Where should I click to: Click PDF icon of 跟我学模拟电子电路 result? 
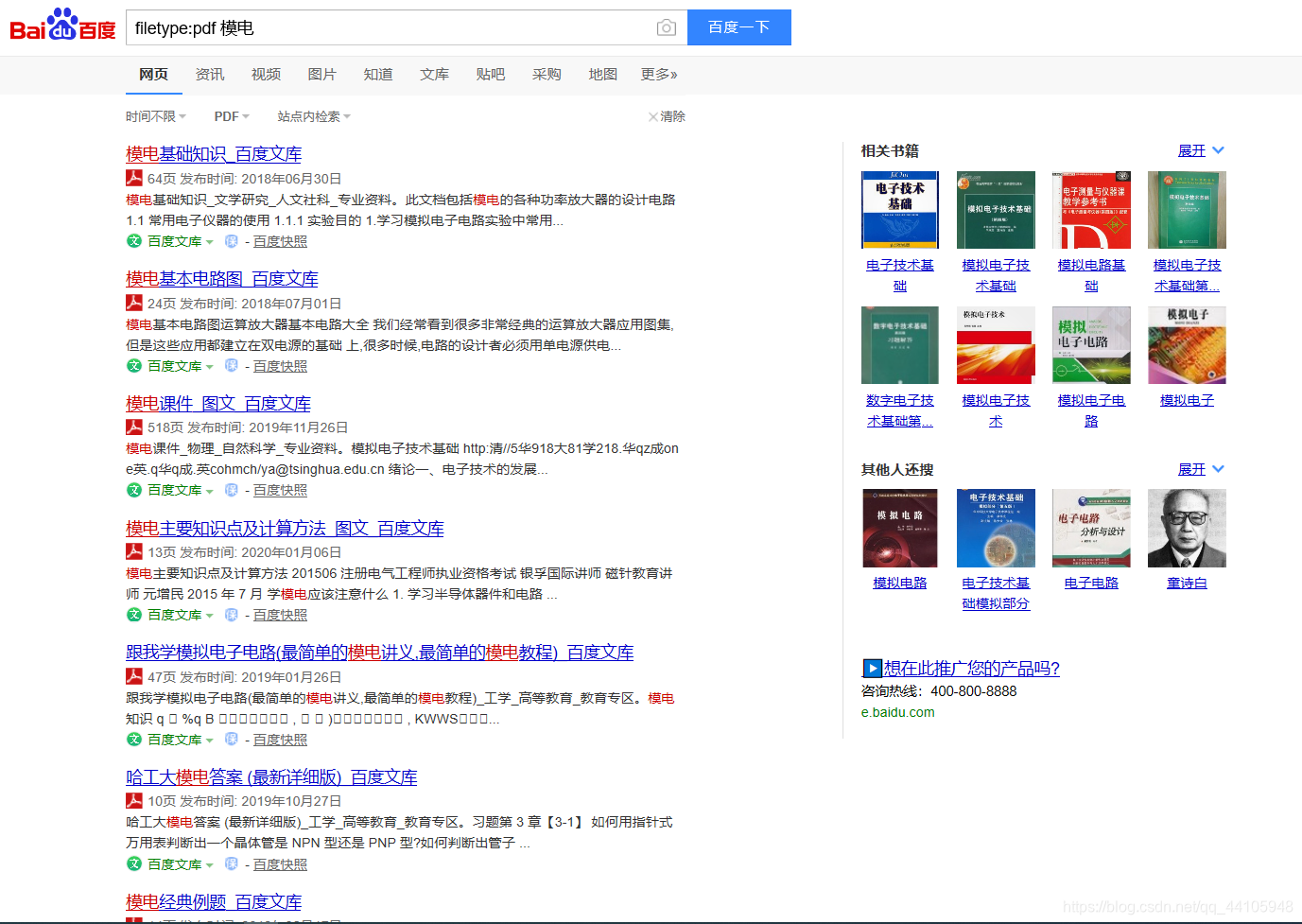coord(134,676)
